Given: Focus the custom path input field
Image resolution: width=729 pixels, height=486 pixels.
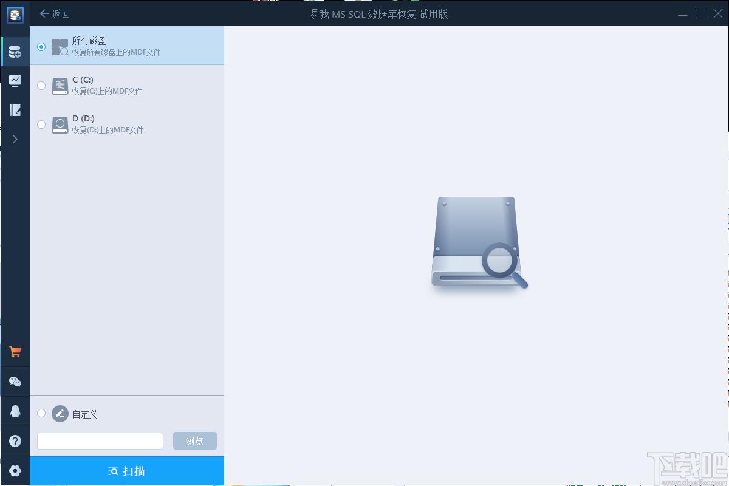Looking at the screenshot, I should click(100, 441).
